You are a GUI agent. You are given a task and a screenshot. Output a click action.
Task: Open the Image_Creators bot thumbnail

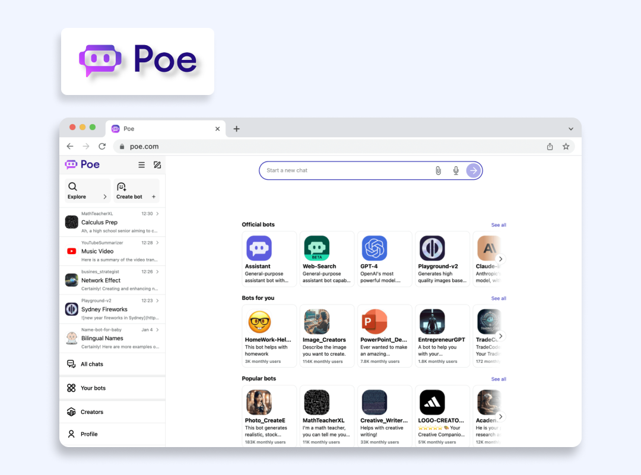coord(317,322)
